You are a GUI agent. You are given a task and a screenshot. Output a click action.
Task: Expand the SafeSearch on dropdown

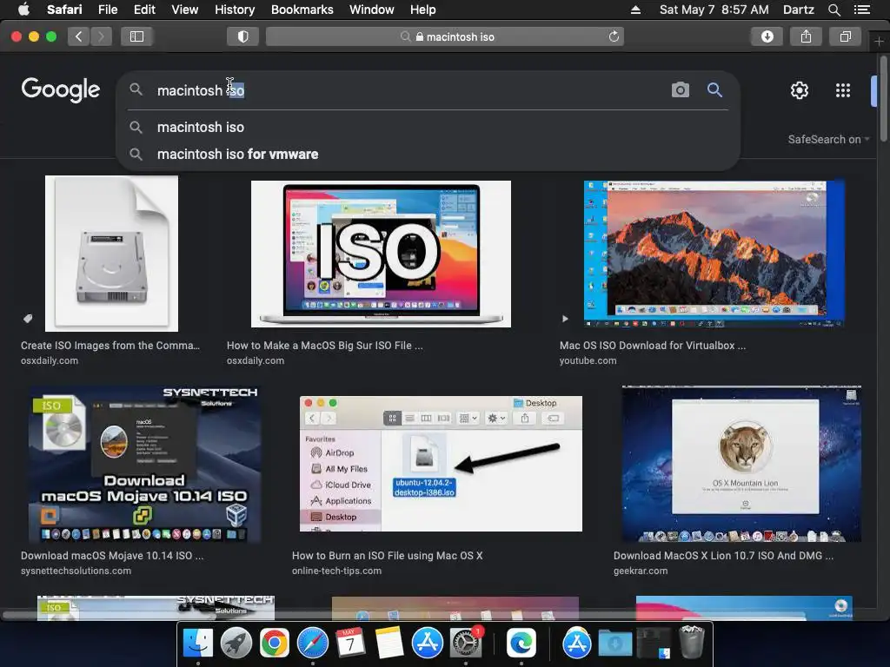828,140
